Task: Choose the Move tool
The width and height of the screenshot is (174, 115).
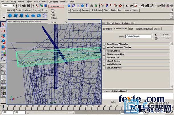Action: pyautogui.click(x=3, y=36)
